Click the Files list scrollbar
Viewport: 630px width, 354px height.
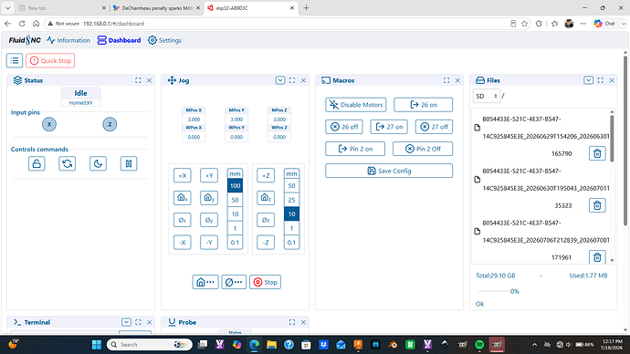point(612,139)
